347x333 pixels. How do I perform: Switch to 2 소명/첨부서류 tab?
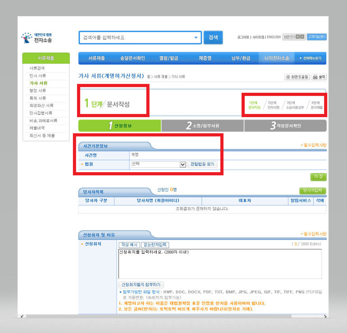[x=202, y=126]
